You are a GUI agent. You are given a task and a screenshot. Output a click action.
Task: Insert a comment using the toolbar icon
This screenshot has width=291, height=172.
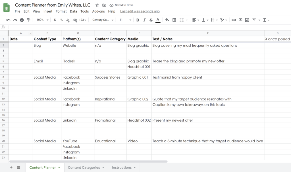[x=240, y=20]
